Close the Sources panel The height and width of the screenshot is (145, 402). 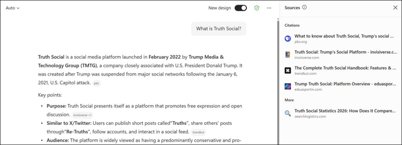pos(395,8)
